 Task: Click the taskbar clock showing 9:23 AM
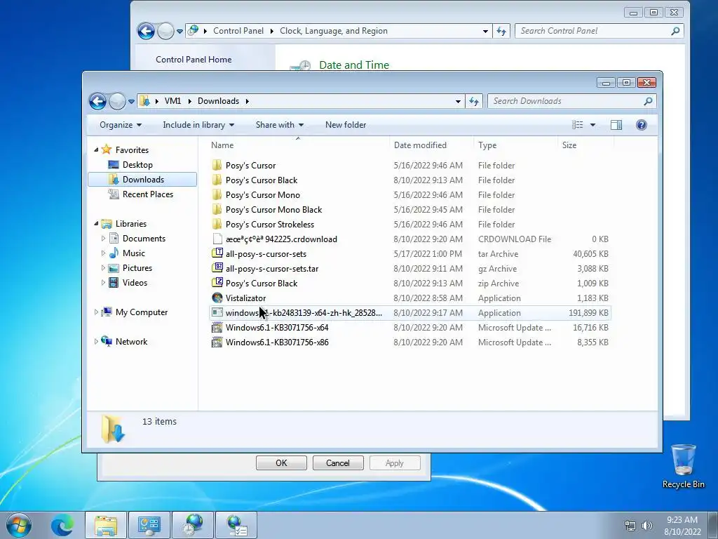click(682, 526)
